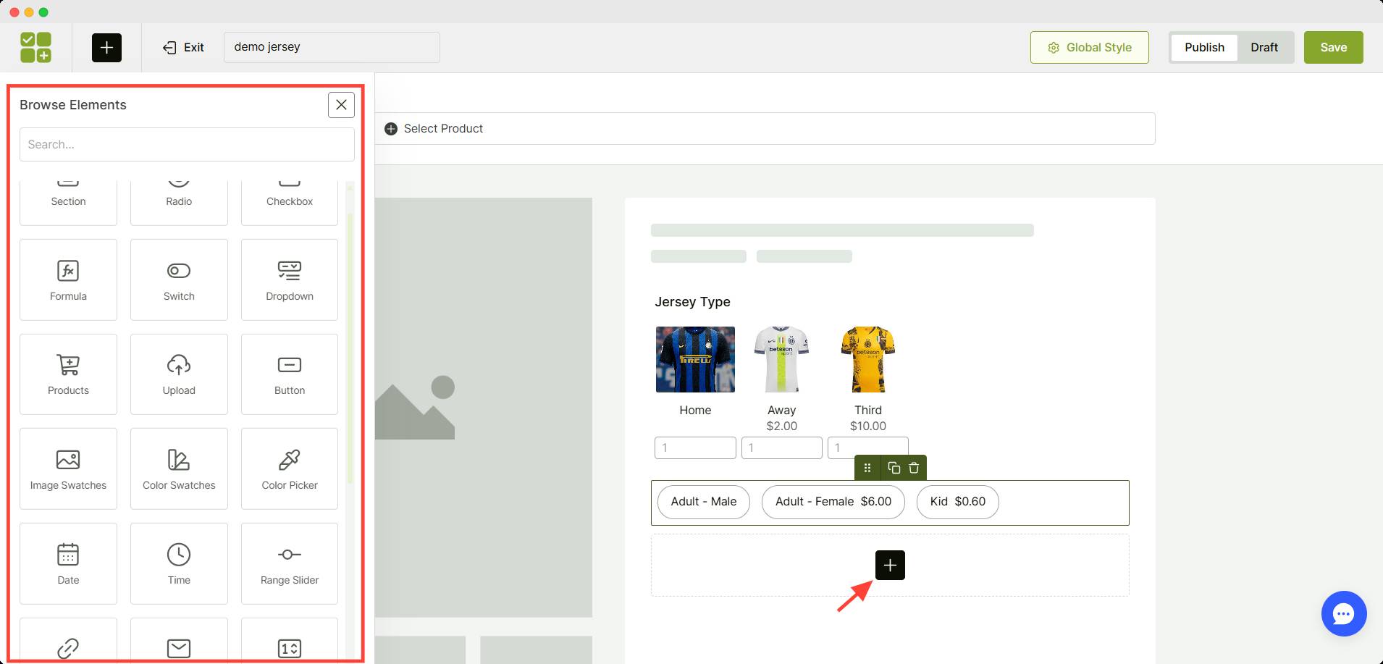The image size is (1383, 664).
Task: Click the 'Away' jersey label
Action: pyautogui.click(x=781, y=410)
